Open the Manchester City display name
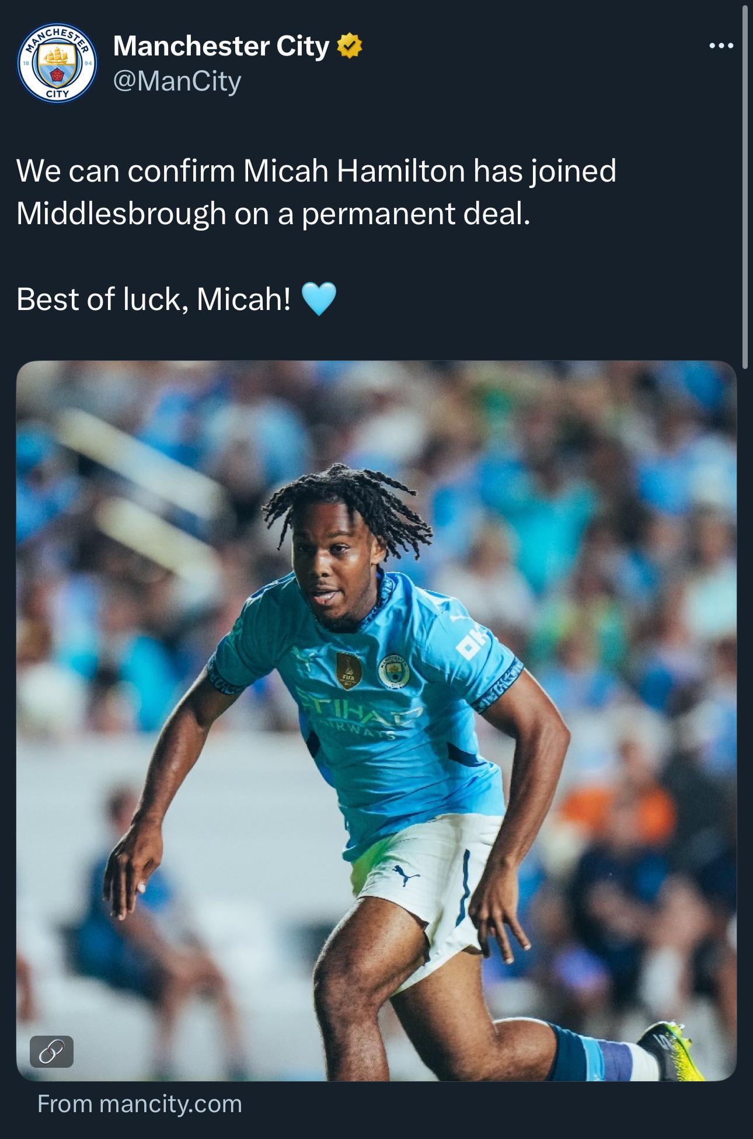 click(x=221, y=46)
